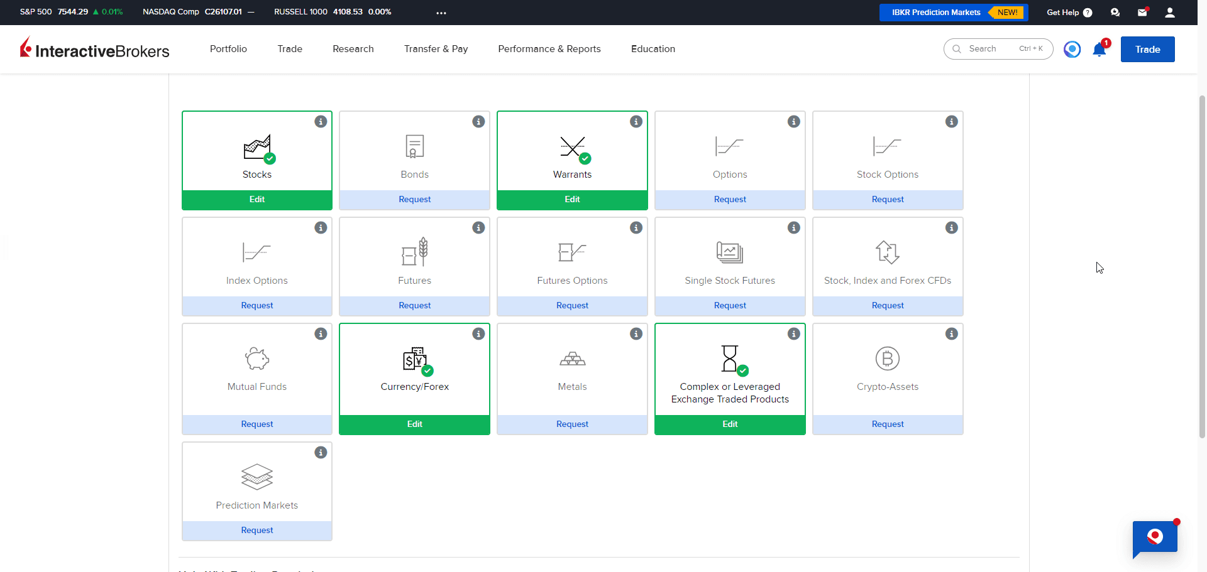
Task: Request Metals trading permission
Action: point(573,424)
